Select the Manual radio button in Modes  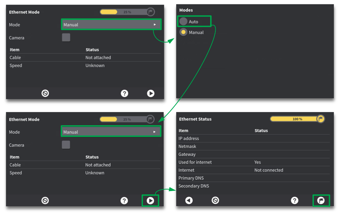pyautogui.click(x=184, y=32)
